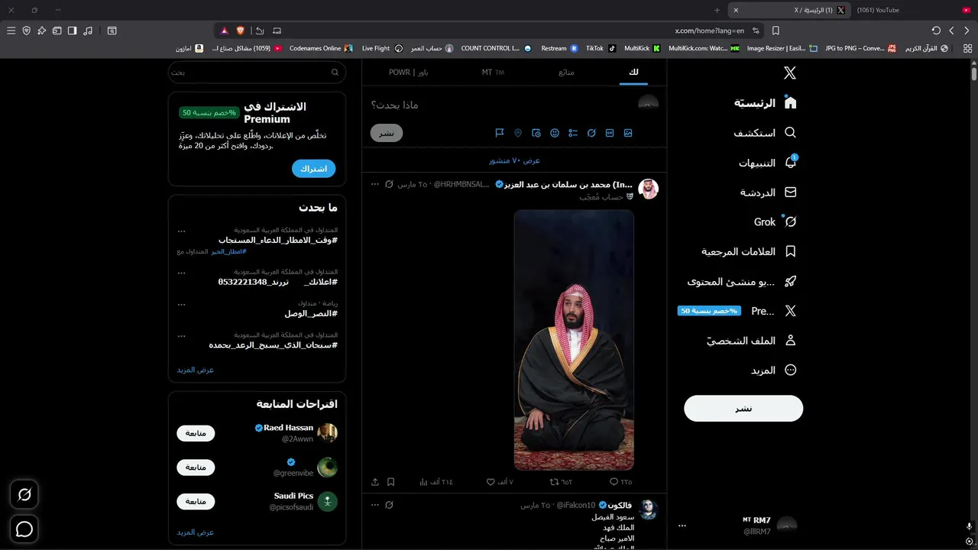Click the sidebar Post (نشر) button
The height and width of the screenshot is (550, 978).
coord(743,409)
